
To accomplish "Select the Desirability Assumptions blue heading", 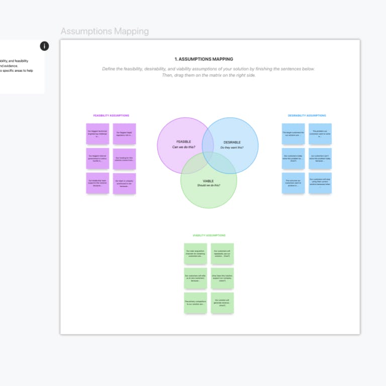I will pos(307,116).
